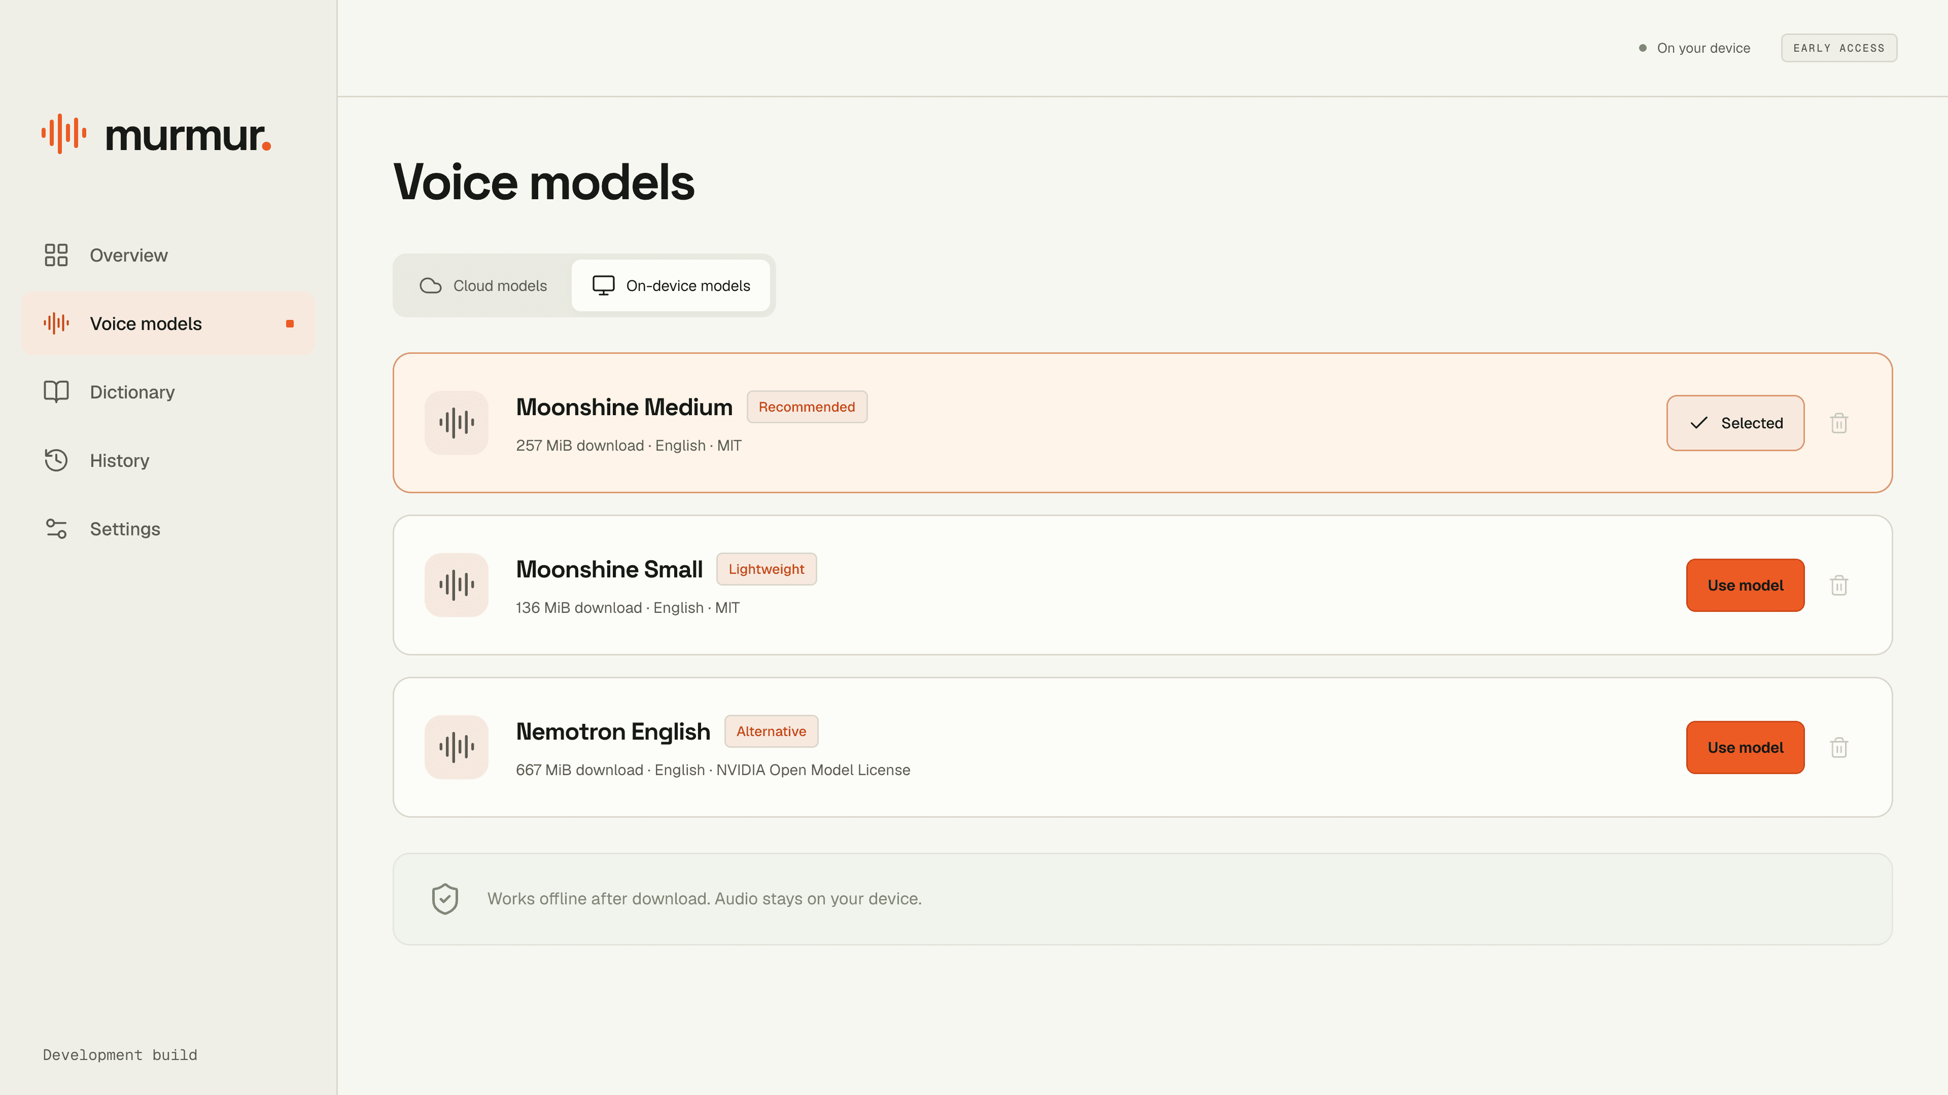Image resolution: width=1948 pixels, height=1095 pixels.
Task: Click the Lightweight badge
Action: (x=766, y=569)
